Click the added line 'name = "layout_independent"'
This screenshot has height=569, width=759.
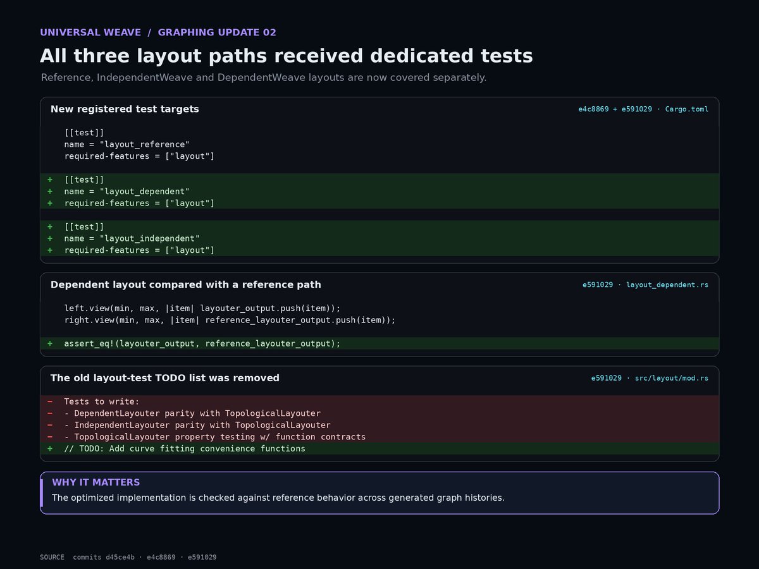click(x=379, y=238)
